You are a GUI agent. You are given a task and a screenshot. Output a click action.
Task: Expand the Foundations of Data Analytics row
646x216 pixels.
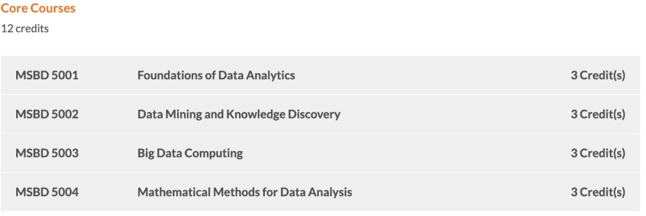pos(321,75)
